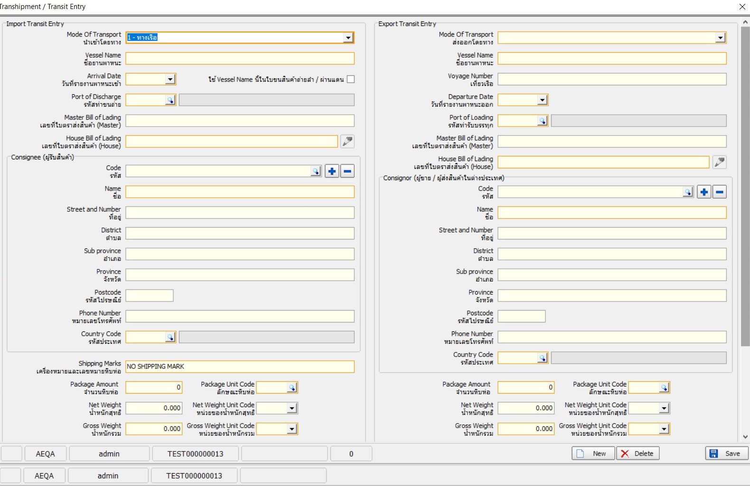Focus the Consignee Name field
Image resolution: width=750 pixels, height=486 pixels.
click(x=240, y=192)
